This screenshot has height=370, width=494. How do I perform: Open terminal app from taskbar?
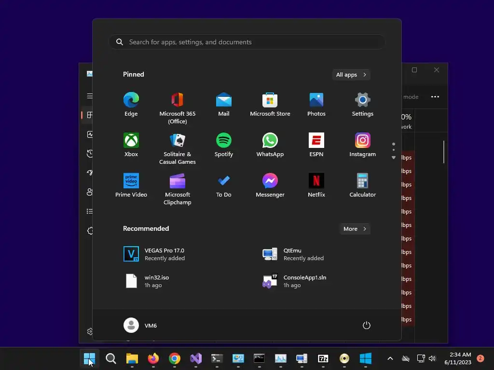click(x=217, y=358)
